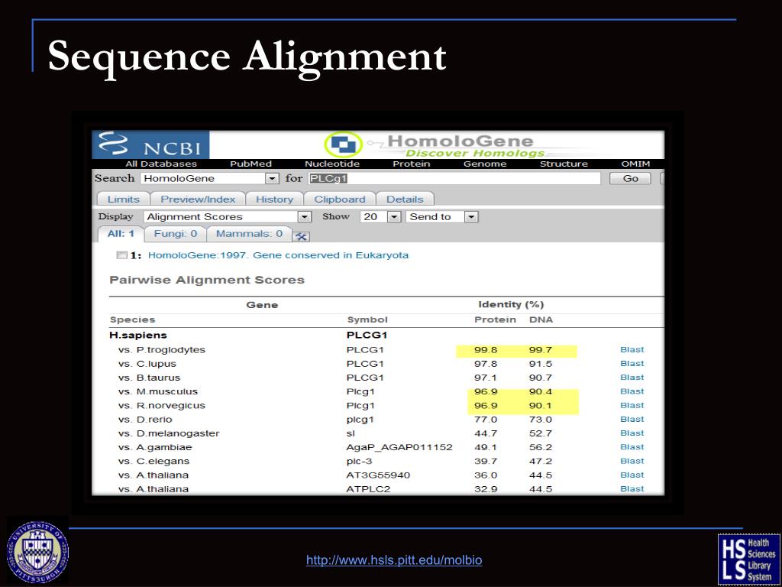Select the Mammals: 0 results tab
This screenshot has height=587, width=782.
tap(249, 234)
